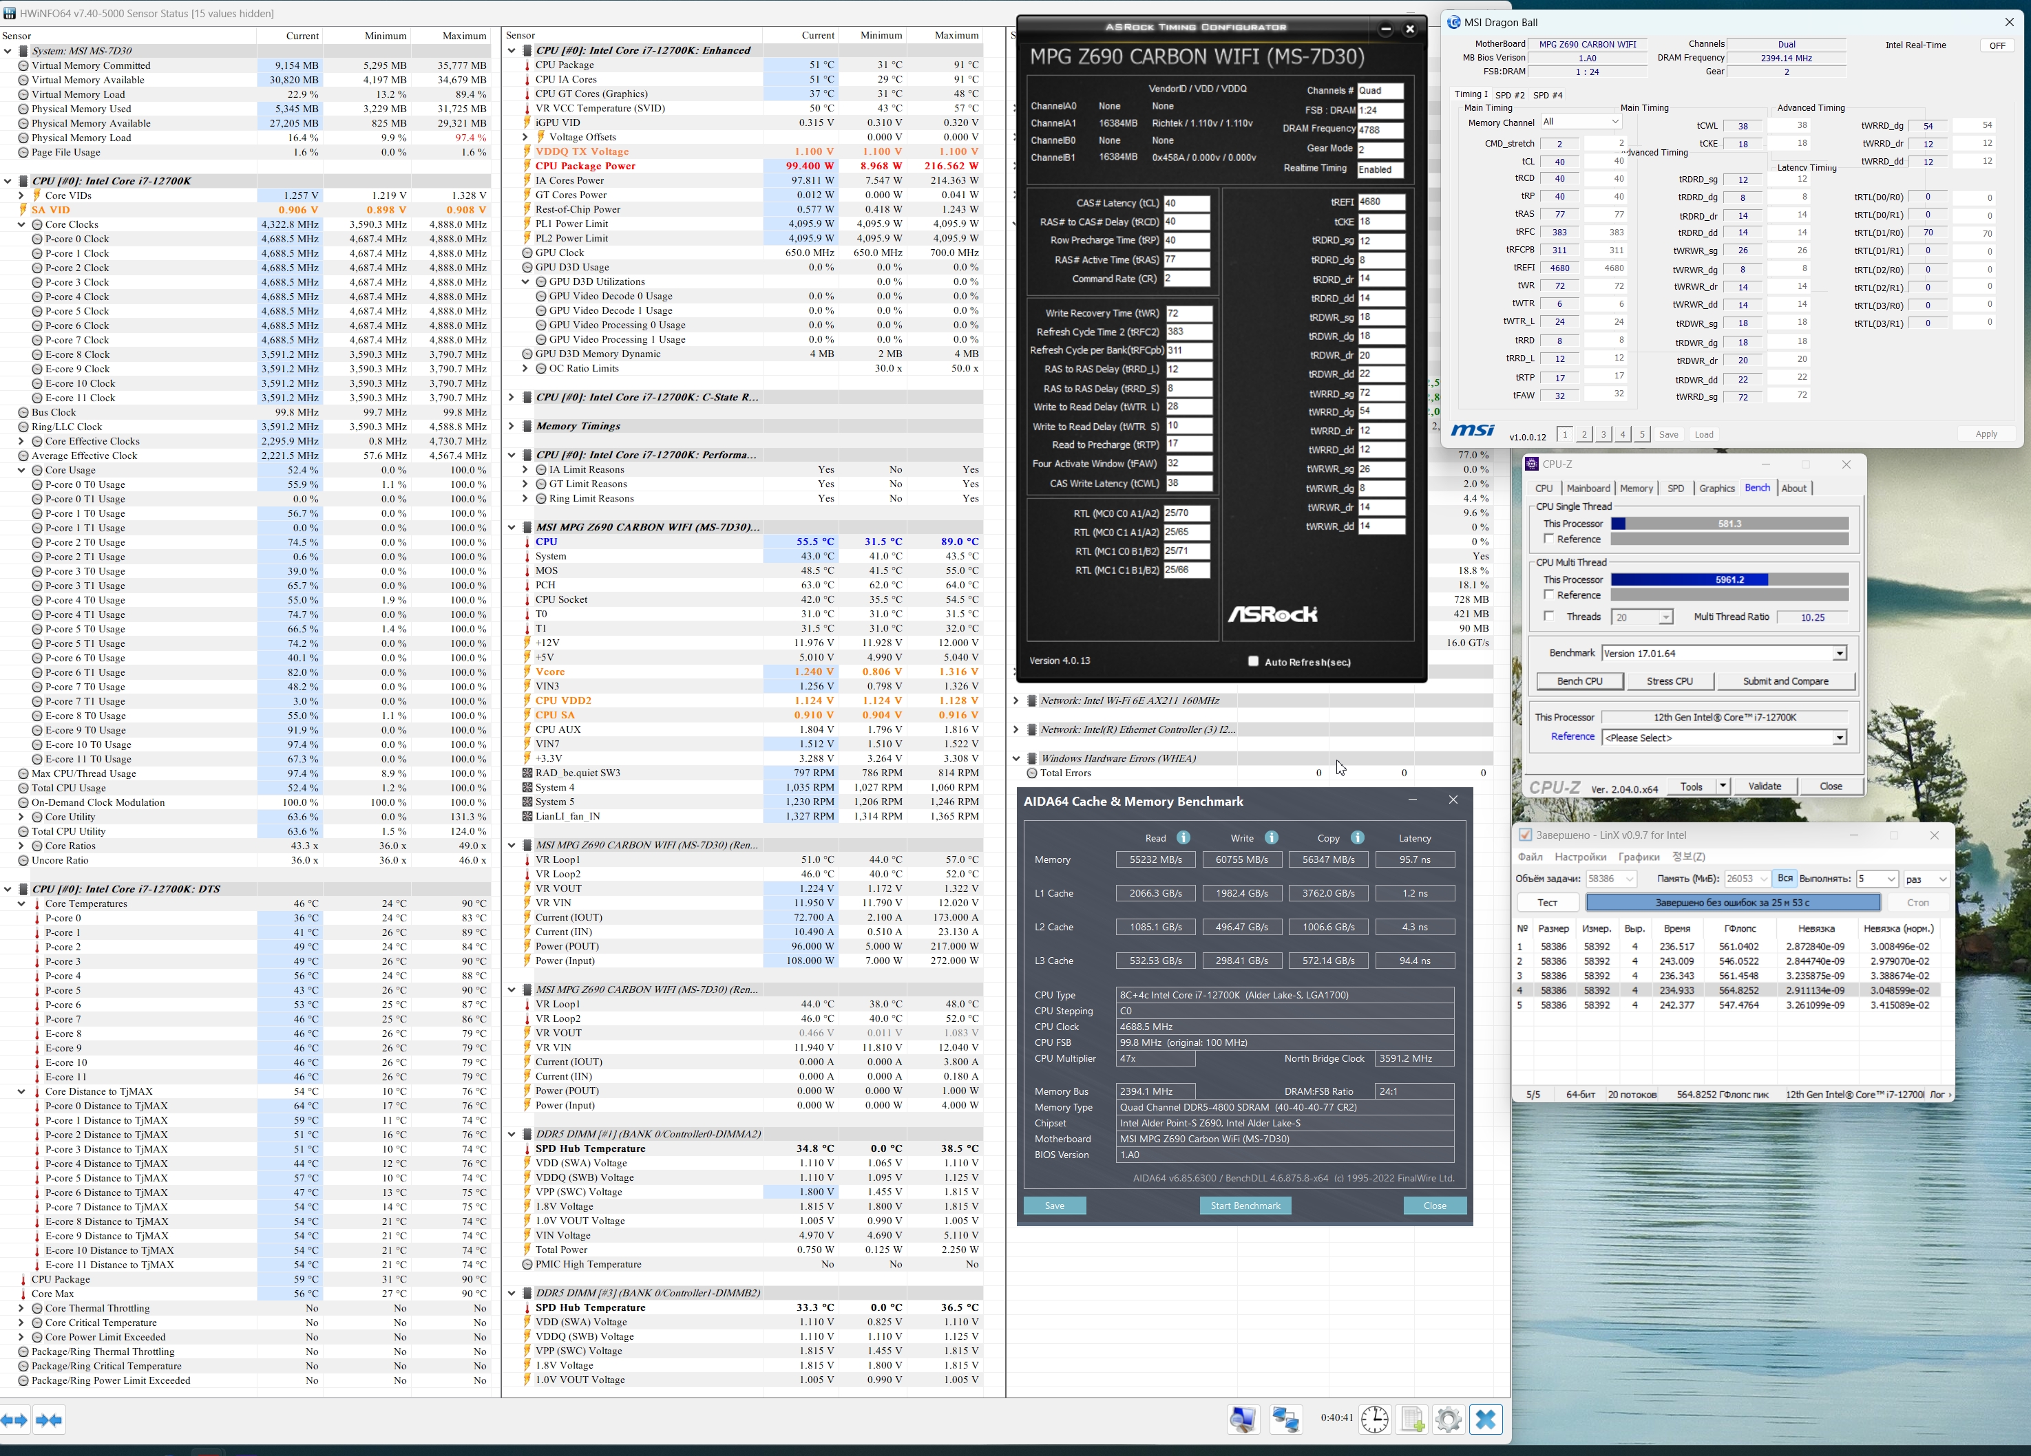The image size is (2031, 1456).
Task: Open HWiNFO settings gear icon
Action: [x=1448, y=1420]
